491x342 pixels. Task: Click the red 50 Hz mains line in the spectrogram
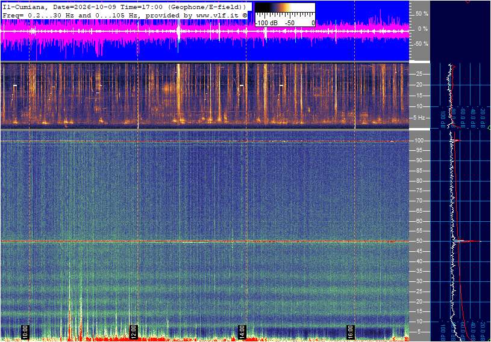coord(204,242)
